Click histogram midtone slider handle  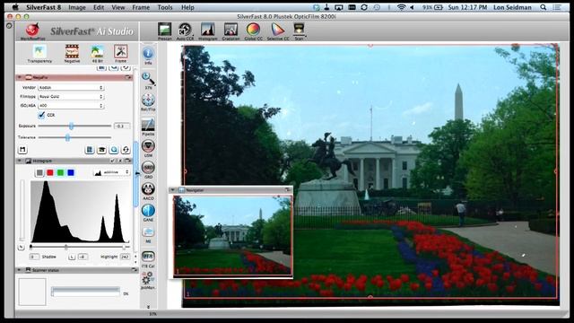tap(65, 248)
